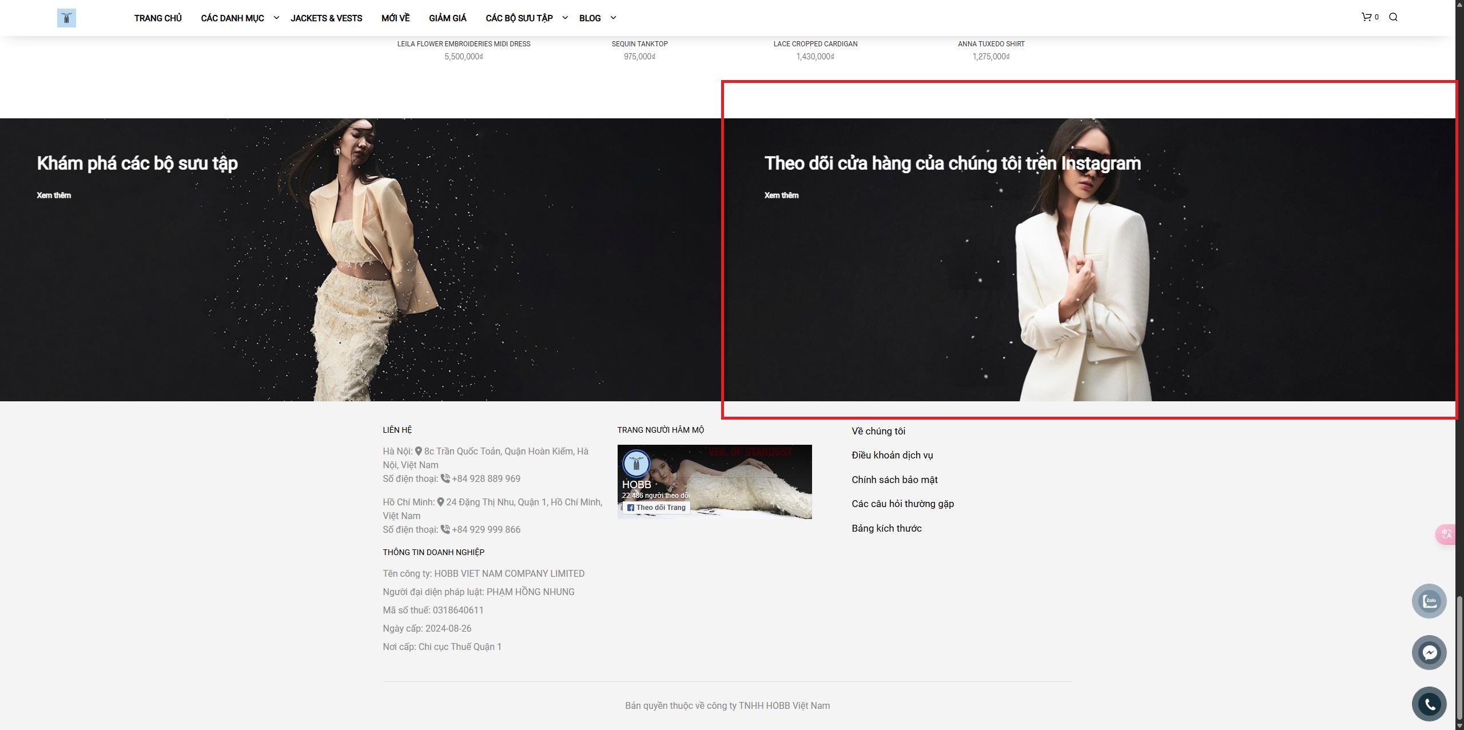This screenshot has height=730, width=1464.
Task: Click the HOBB logo in header
Action: pyautogui.click(x=66, y=18)
